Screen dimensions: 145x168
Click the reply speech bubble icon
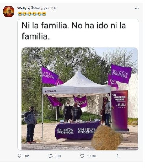click(x=20, y=156)
